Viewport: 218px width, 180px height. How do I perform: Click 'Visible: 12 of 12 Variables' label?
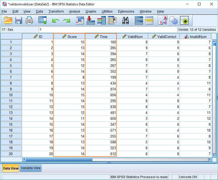coord(197,29)
